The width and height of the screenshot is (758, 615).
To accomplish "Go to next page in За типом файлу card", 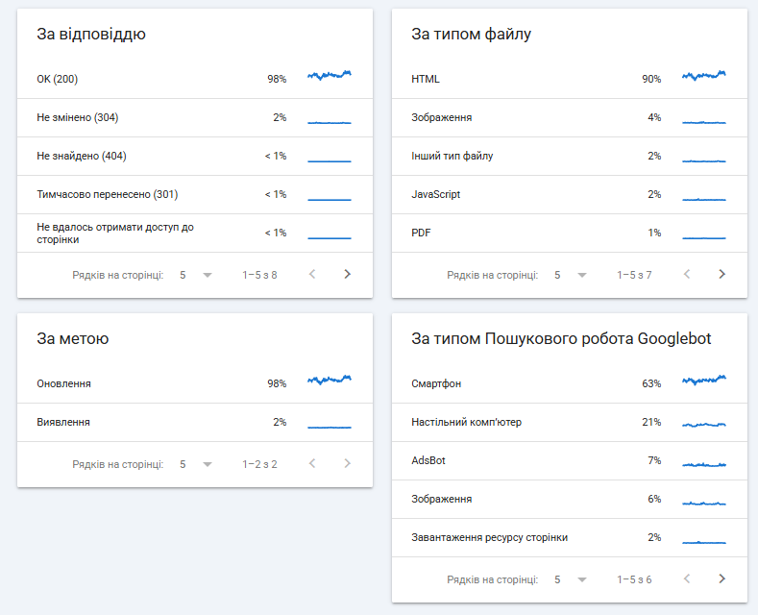I will click(x=721, y=274).
